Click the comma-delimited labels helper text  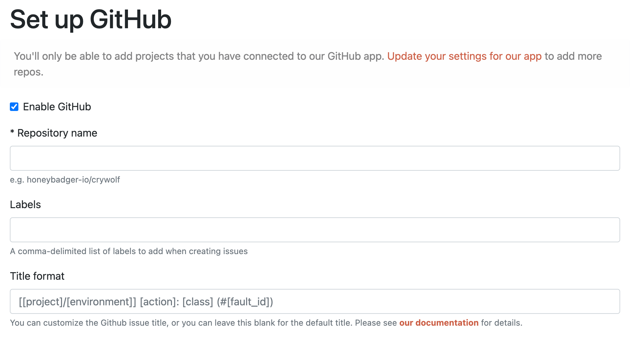click(x=129, y=251)
